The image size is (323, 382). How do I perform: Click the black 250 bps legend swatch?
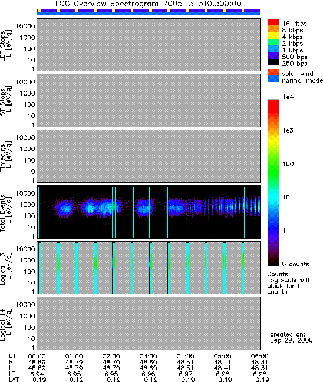273,62
